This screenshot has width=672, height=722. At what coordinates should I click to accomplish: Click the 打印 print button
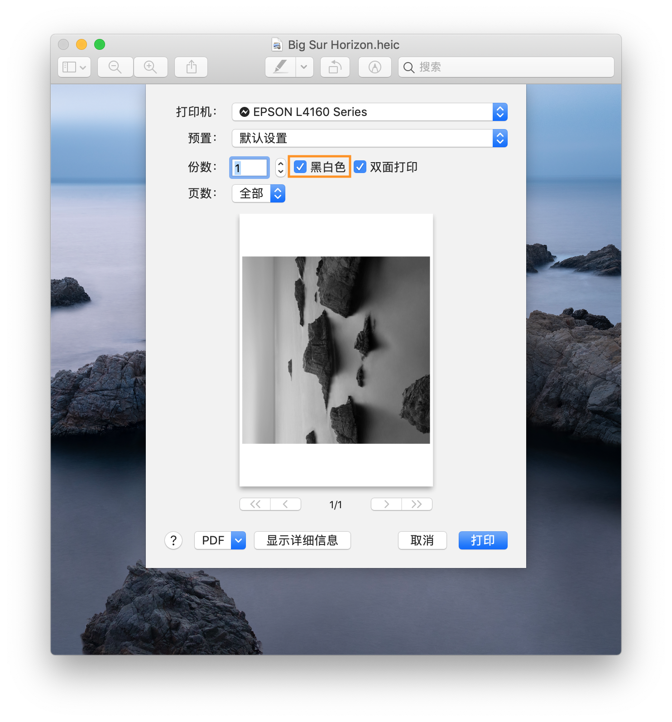coord(483,540)
